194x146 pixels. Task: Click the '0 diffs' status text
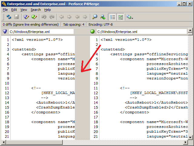click(31, 24)
